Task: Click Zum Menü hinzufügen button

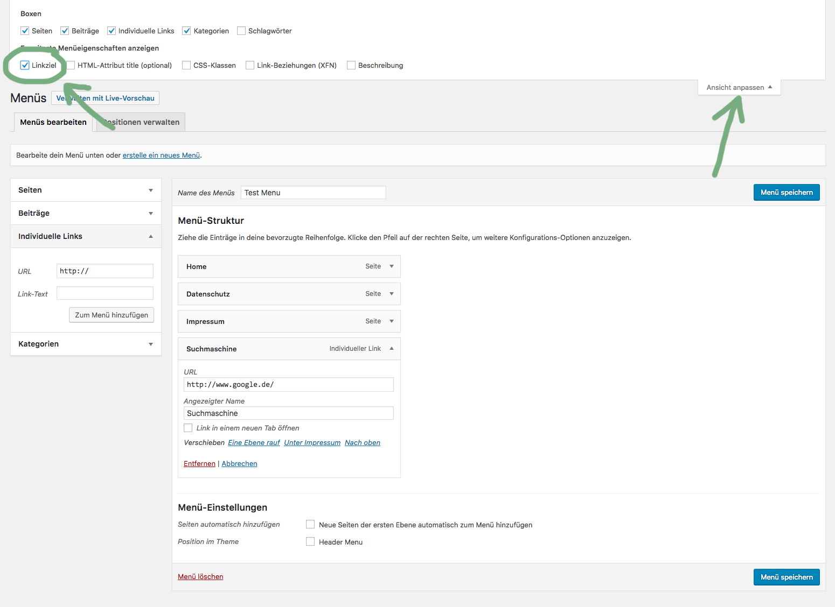Action: coord(112,315)
